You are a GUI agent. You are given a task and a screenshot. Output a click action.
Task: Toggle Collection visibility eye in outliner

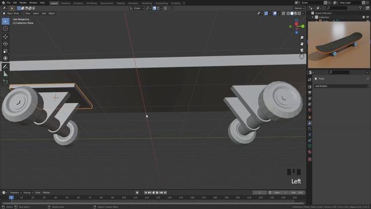click(368, 17)
